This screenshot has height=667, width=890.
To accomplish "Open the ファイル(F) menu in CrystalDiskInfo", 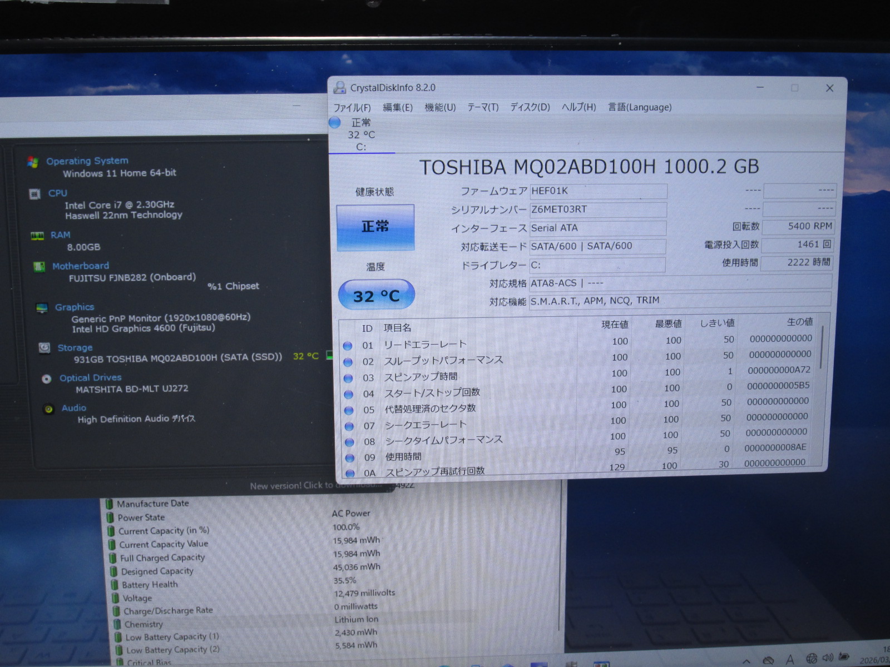I will click(352, 107).
